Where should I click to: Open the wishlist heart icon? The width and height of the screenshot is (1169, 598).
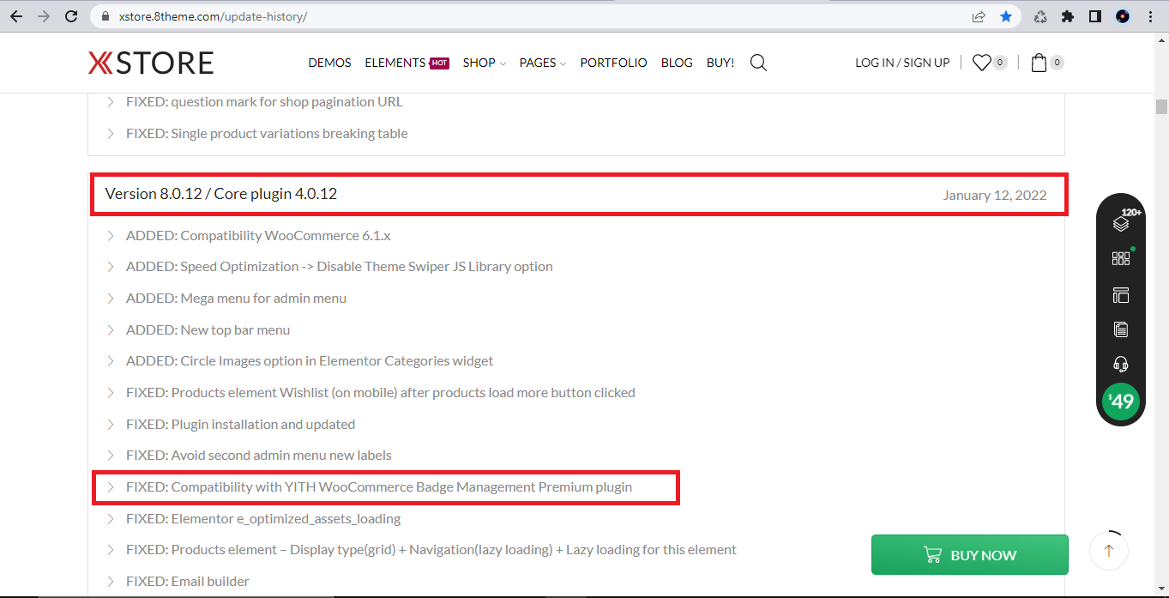pyautogui.click(x=981, y=63)
